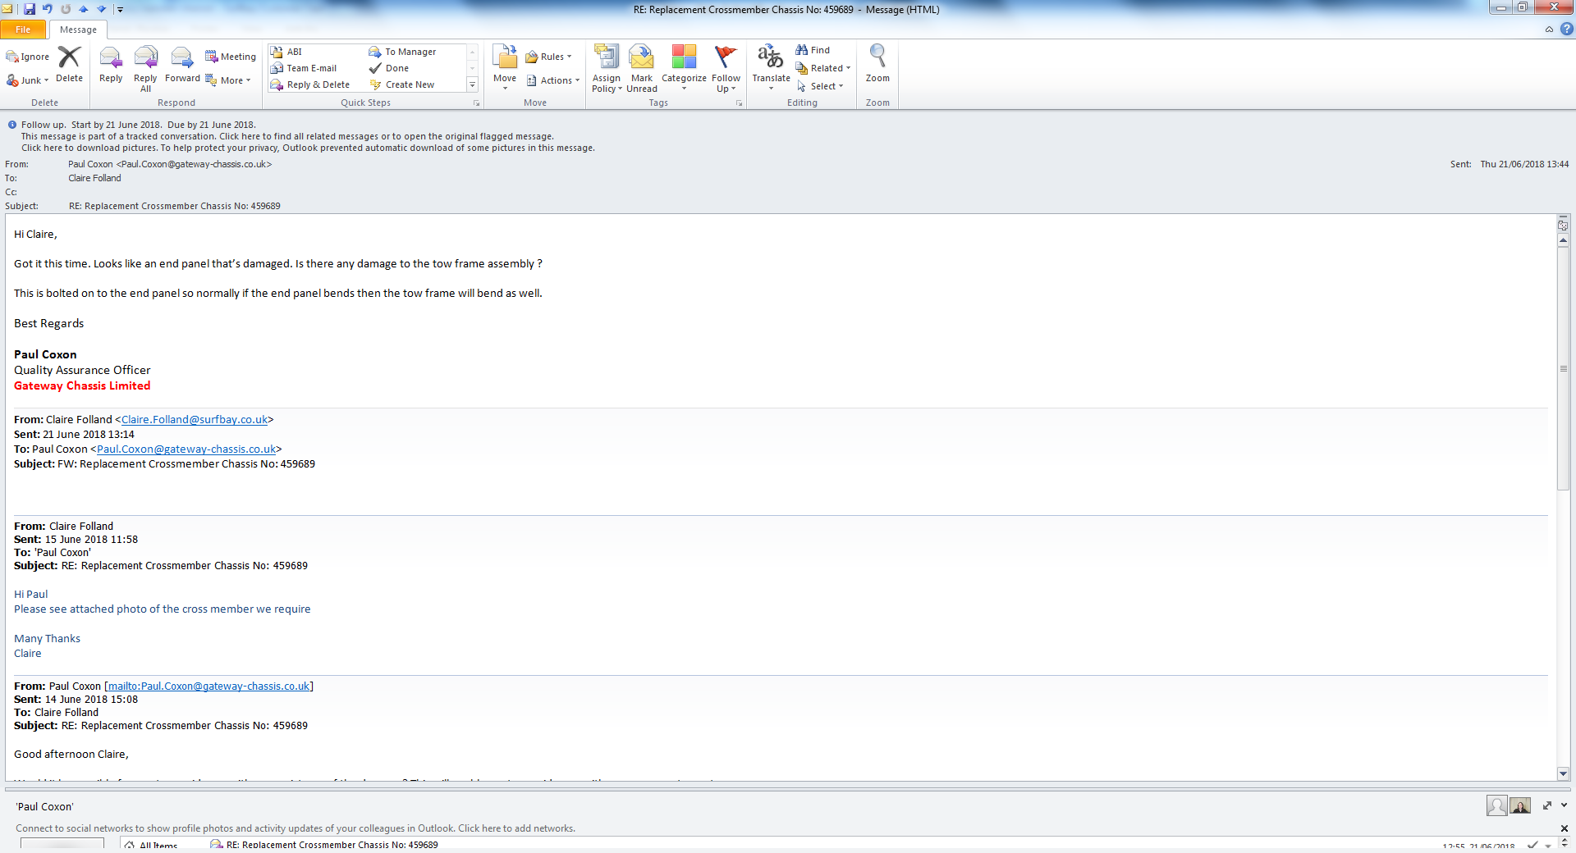1576x853 pixels.
Task: Click the Claire.Folland@surfbay.co.uk email link
Action: point(195,419)
